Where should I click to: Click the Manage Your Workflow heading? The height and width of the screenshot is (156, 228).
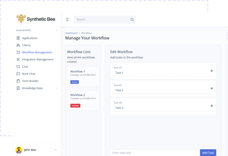87,38
